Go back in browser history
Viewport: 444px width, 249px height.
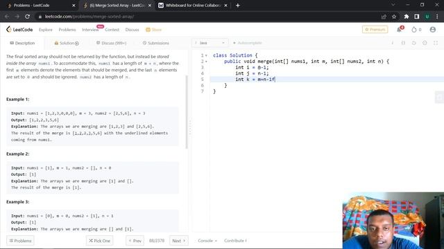click(7, 17)
